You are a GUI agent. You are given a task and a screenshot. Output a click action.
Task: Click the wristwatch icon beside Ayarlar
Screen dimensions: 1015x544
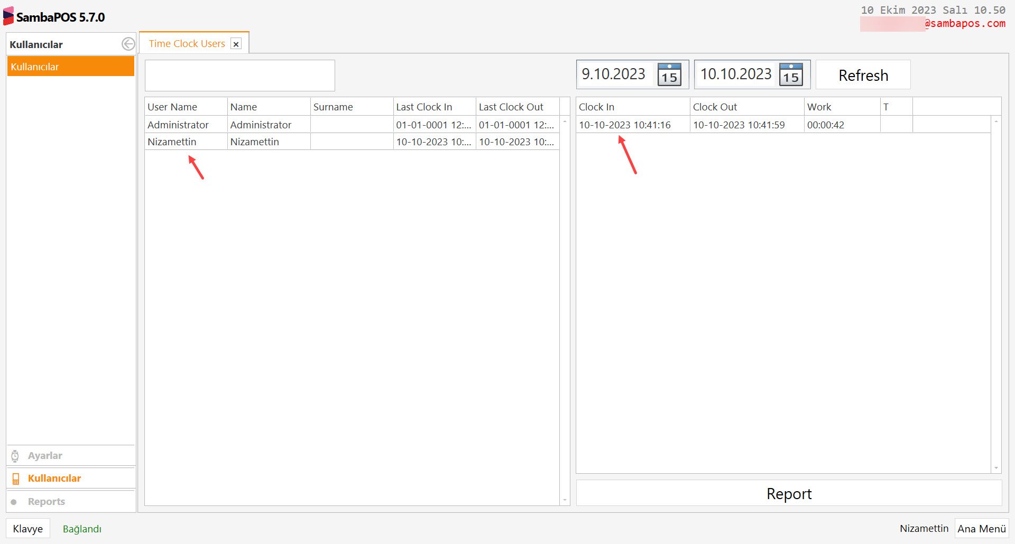(x=15, y=455)
